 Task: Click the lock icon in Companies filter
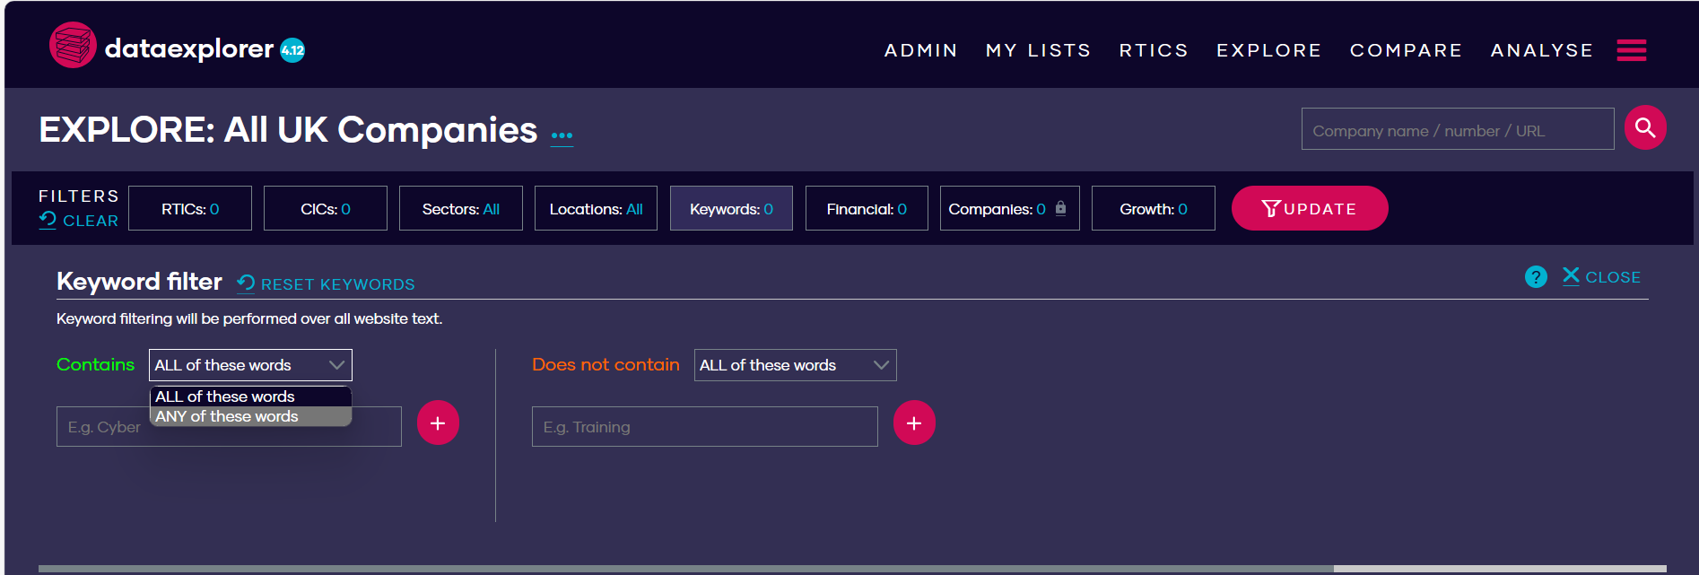(x=1060, y=208)
